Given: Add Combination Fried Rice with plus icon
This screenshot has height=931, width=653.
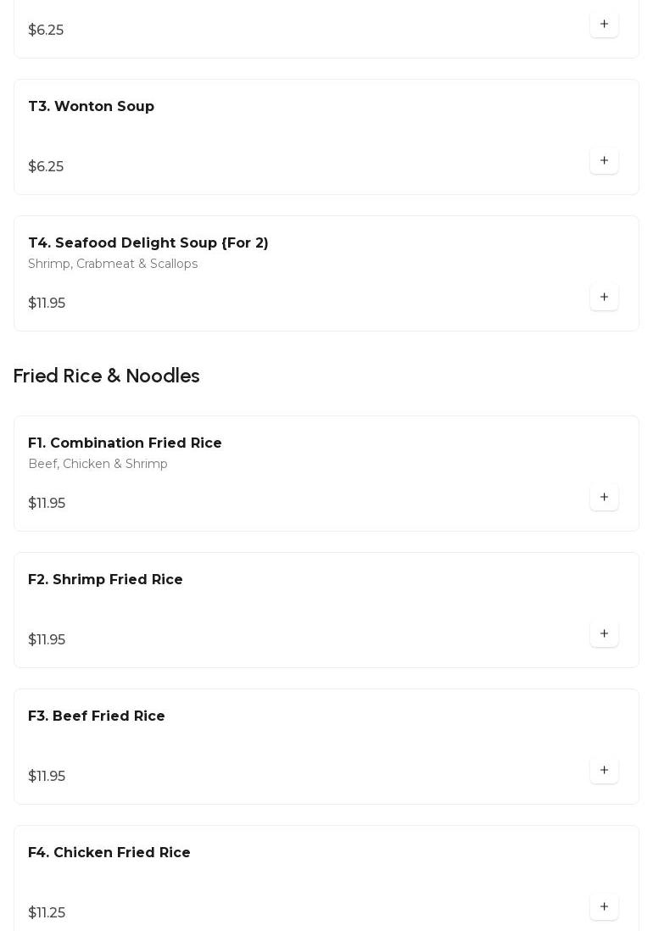Looking at the screenshot, I should 604,498.
